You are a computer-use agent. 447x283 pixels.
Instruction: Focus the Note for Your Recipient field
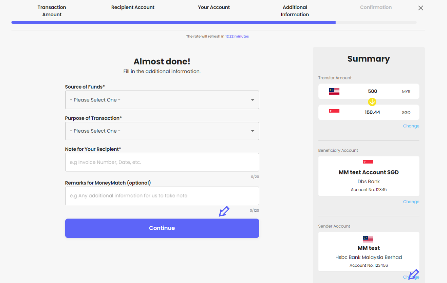click(x=162, y=162)
